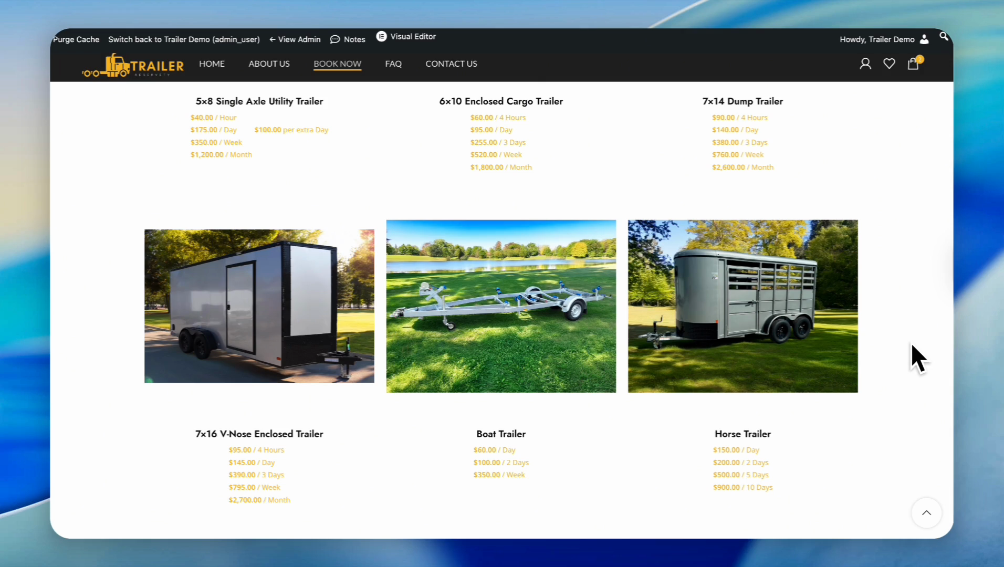
Task: Open the FAQ page
Action: click(393, 64)
